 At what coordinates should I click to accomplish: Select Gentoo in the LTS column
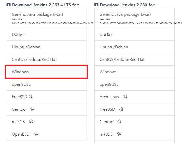click(47, 109)
